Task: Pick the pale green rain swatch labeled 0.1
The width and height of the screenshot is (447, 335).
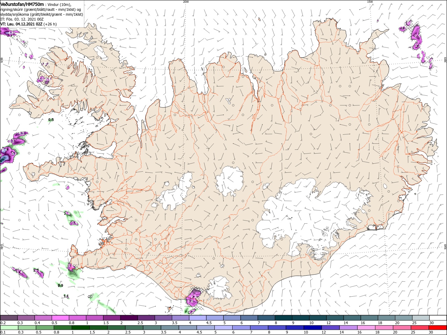Action: click(x=9, y=328)
